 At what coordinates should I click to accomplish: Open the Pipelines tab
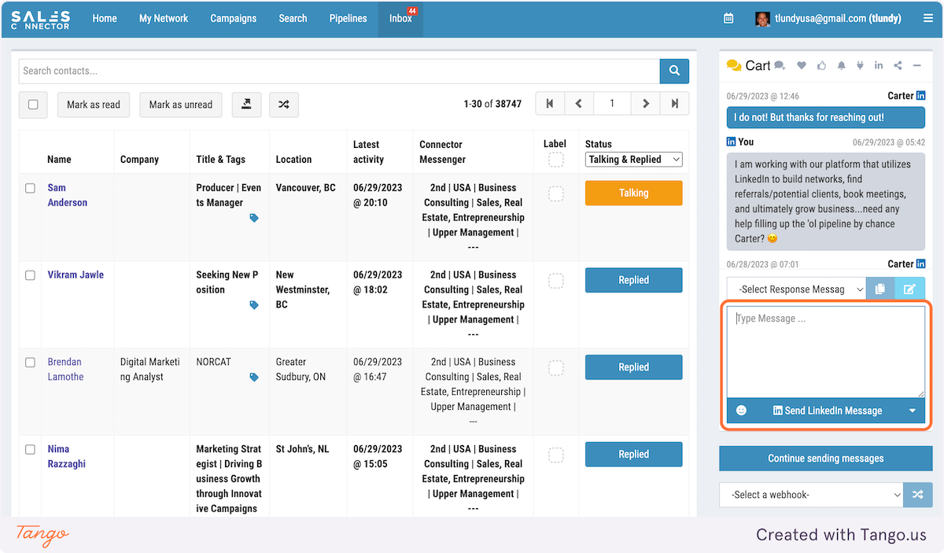348,18
